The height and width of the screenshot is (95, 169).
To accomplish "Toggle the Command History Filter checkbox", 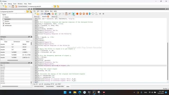I will click(4, 65).
